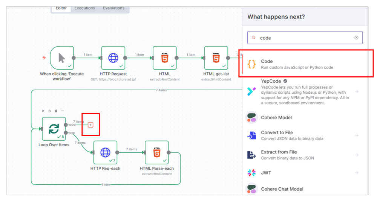Select the Loop Over Items node
377x202 pixels.
(x=54, y=129)
